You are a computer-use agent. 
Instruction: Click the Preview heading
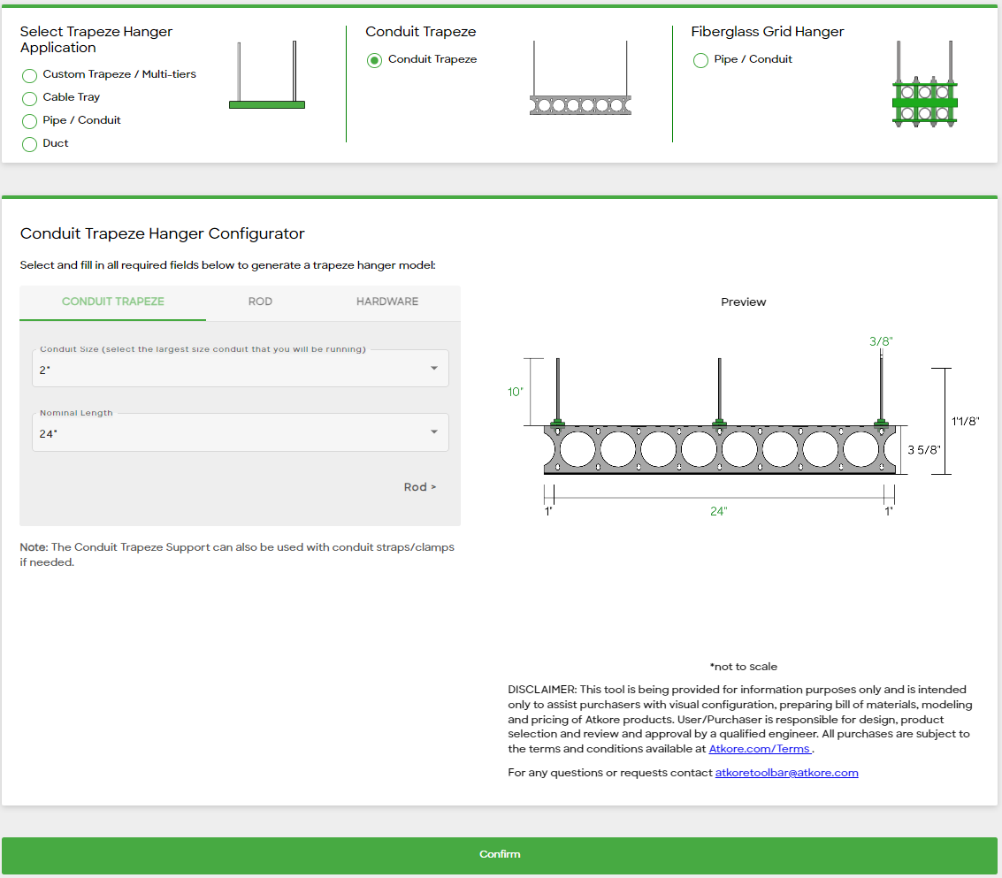click(x=743, y=302)
